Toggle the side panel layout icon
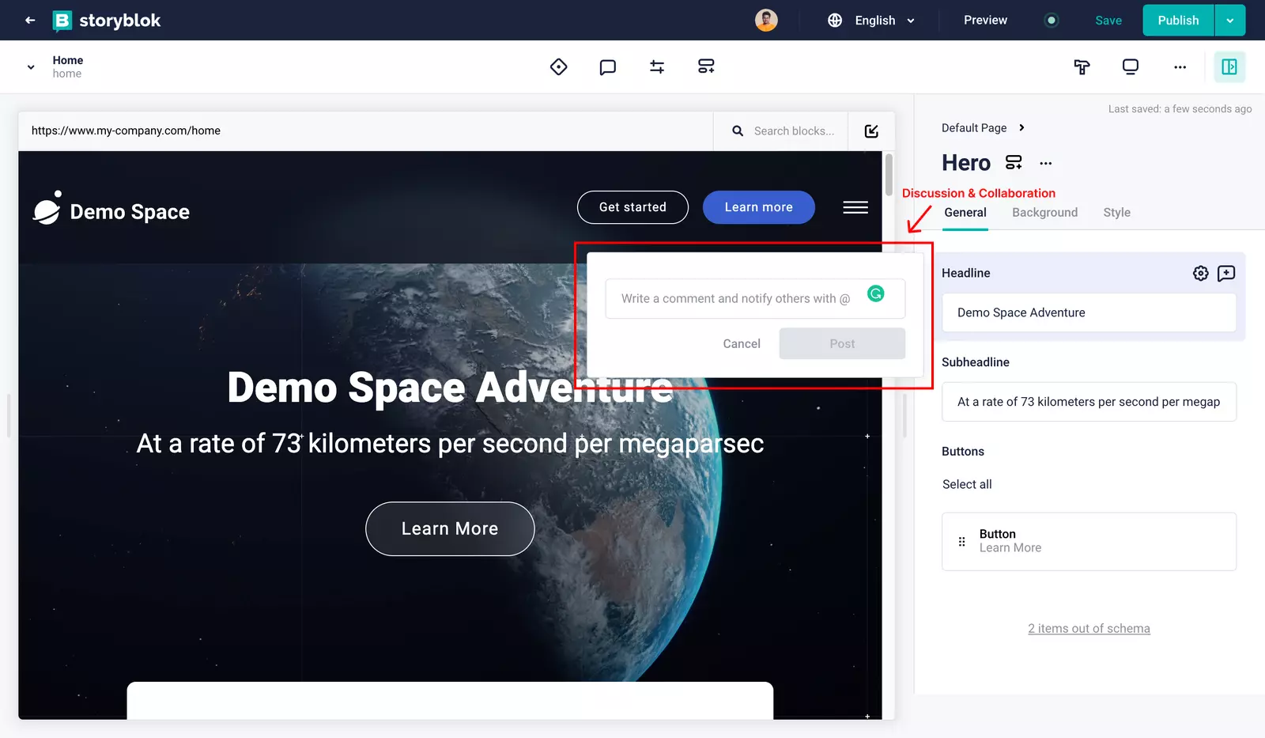Screen dimensions: 1265x738 point(1229,67)
